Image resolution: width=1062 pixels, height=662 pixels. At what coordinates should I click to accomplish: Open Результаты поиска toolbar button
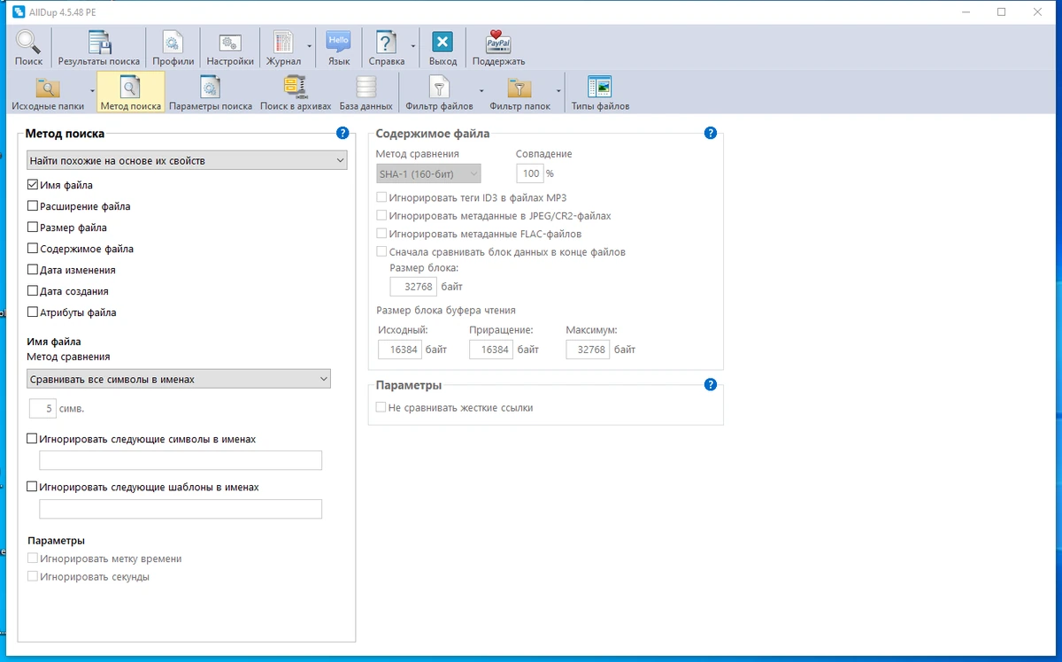point(98,42)
